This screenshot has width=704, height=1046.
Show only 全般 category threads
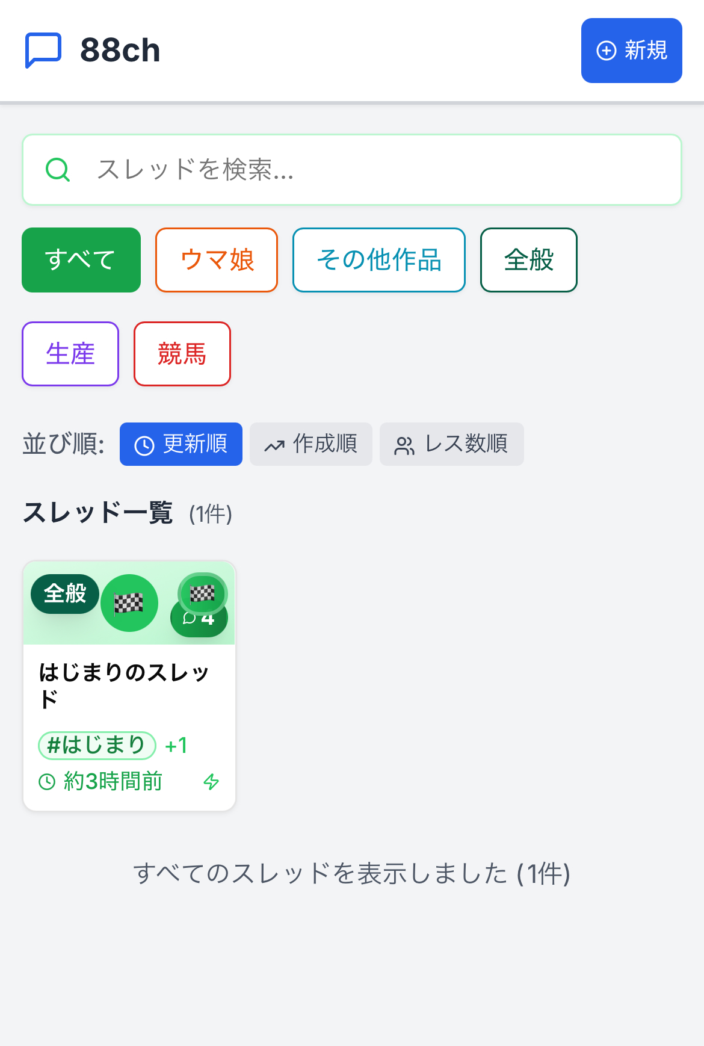pyautogui.click(x=529, y=260)
